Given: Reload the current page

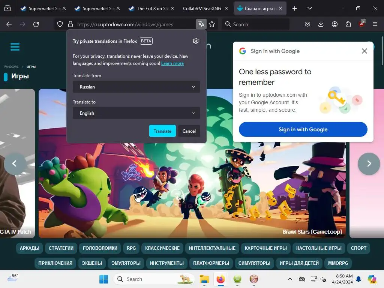Looking at the screenshot, I should (x=36, y=24).
